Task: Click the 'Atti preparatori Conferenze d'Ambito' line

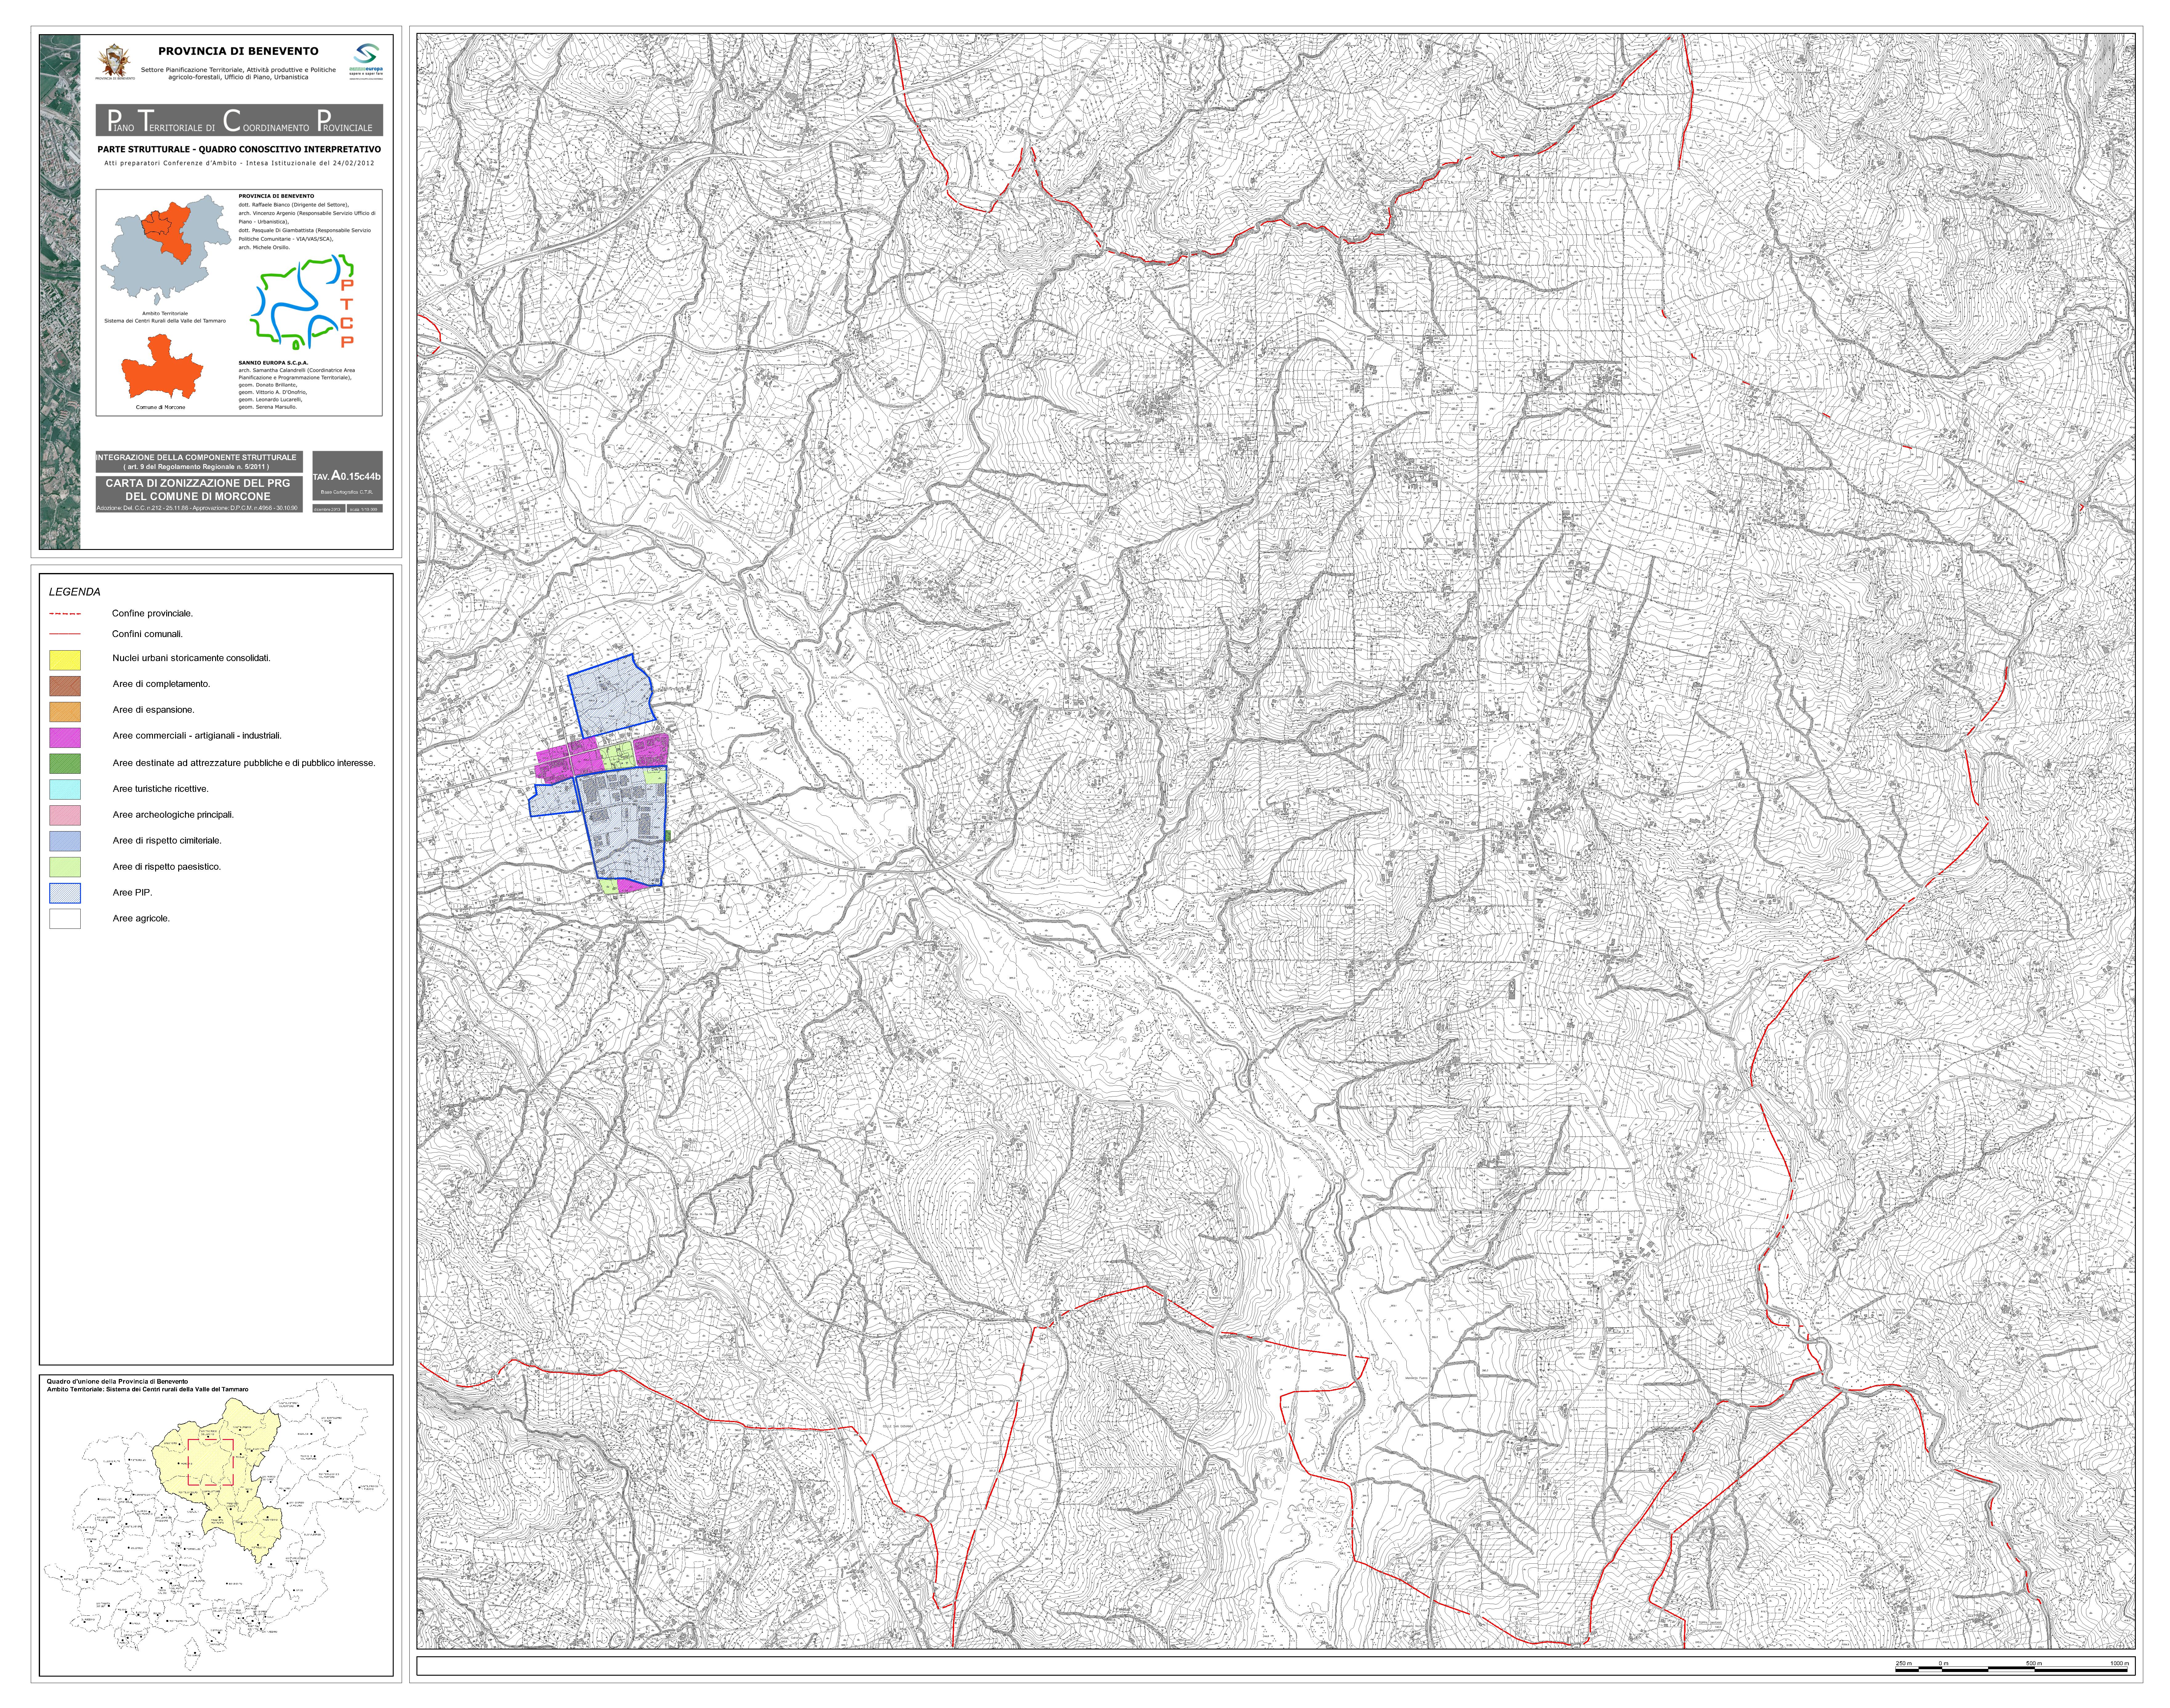Action: pos(239,163)
